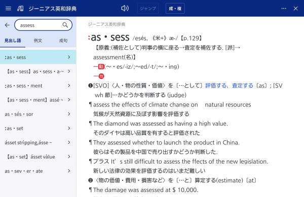Viewport: 304px width, 197px height.
Task: Click the search magnifier icon
Action: [x=65, y=25]
